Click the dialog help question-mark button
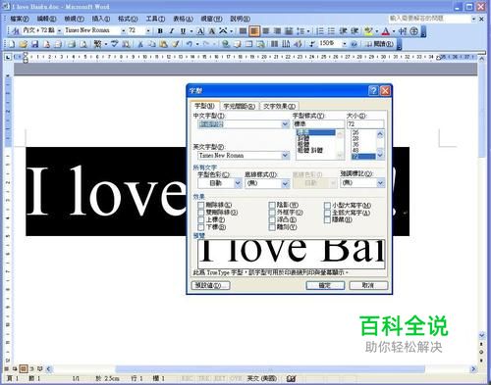This screenshot has height=385, width=491. (373, 90)
